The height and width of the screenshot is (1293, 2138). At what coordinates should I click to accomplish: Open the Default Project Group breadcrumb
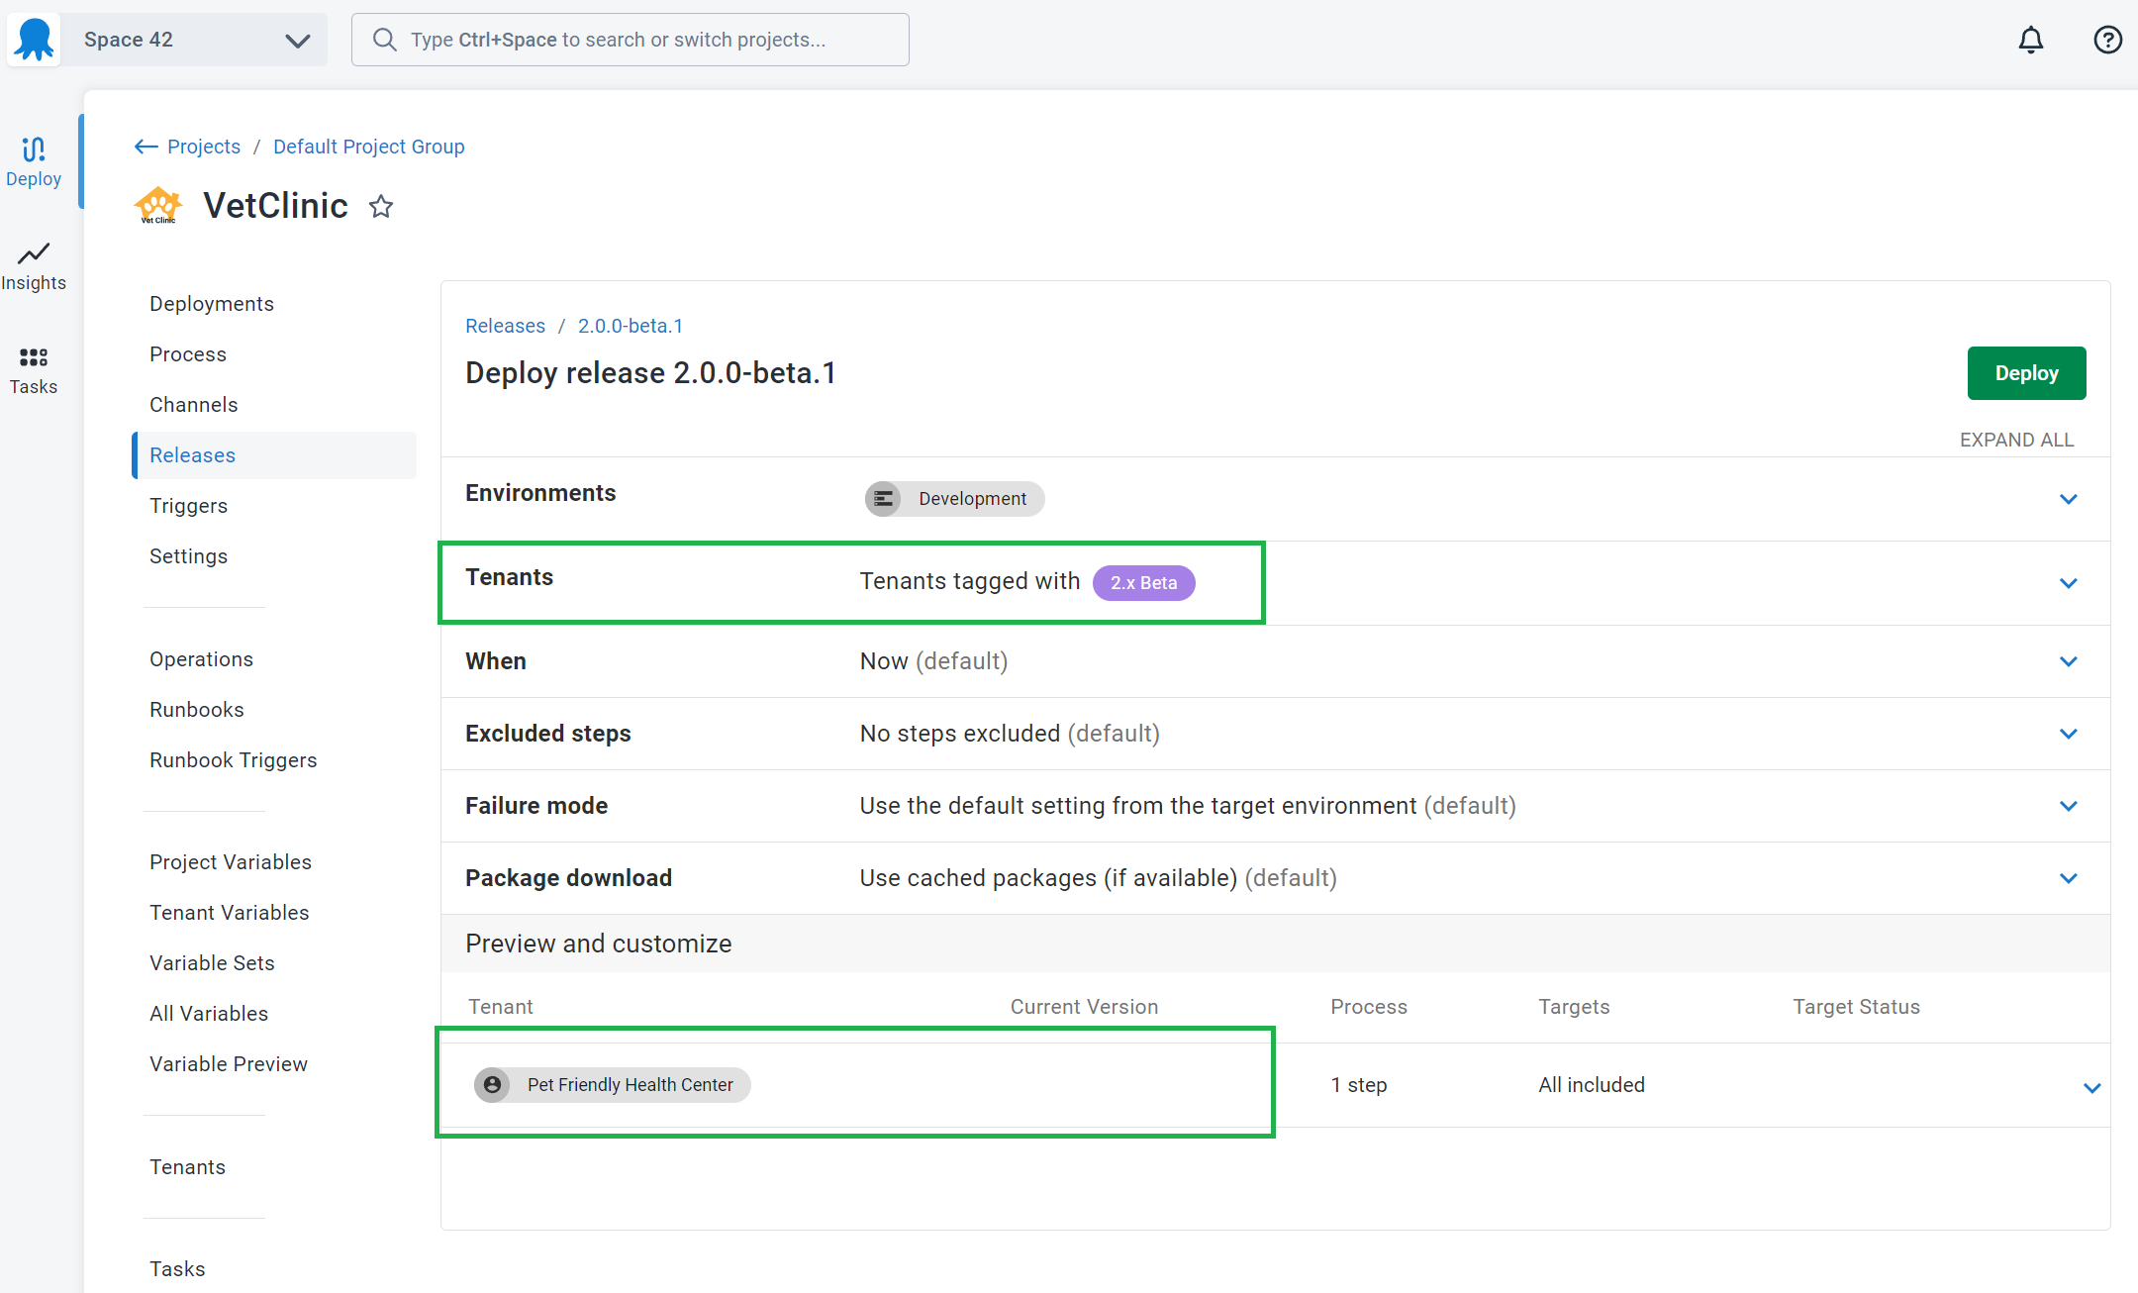point(368,147)
